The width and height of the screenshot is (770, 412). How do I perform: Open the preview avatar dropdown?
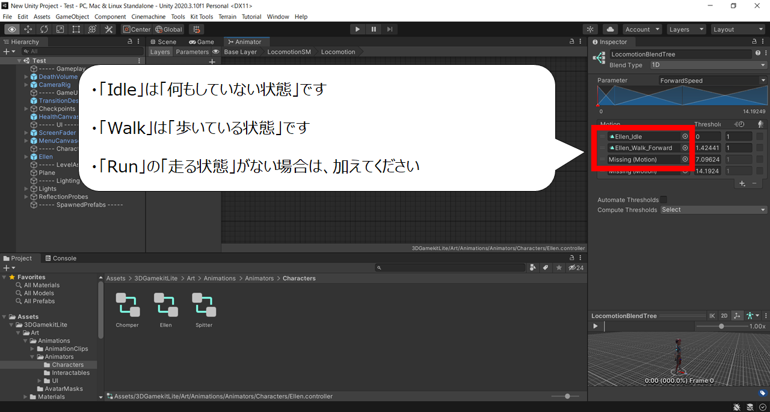click(752, 316)
